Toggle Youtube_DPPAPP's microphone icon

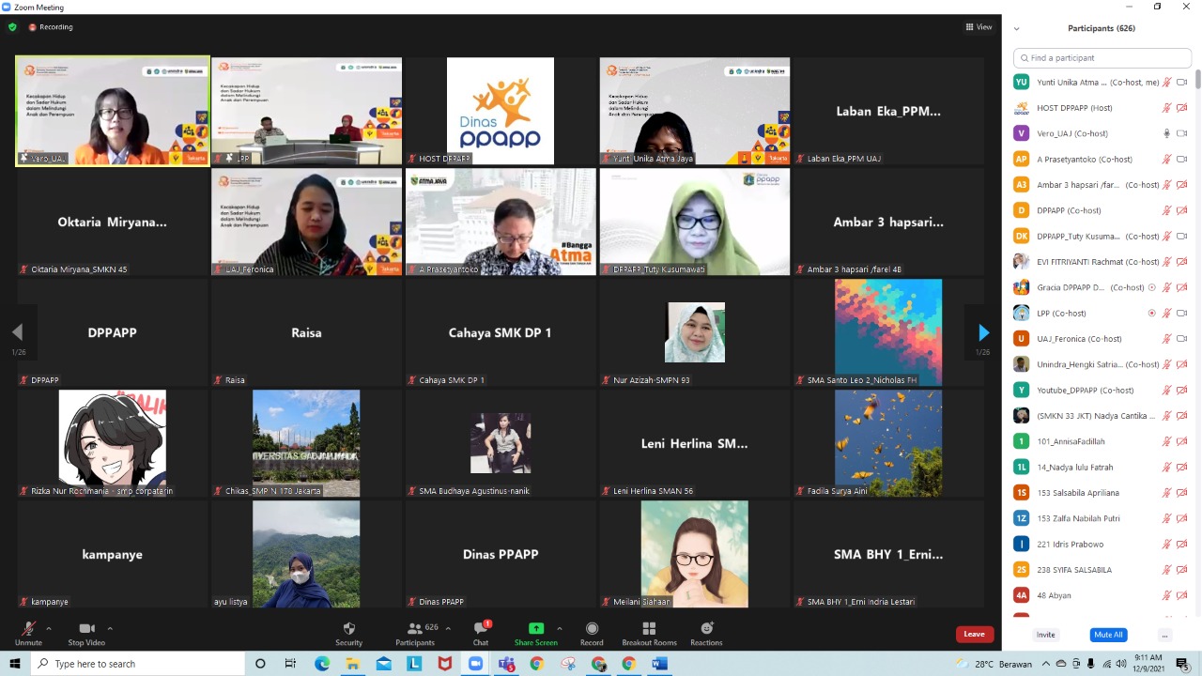1166,390
